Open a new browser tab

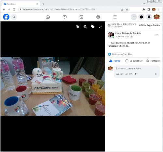(43, 4)
